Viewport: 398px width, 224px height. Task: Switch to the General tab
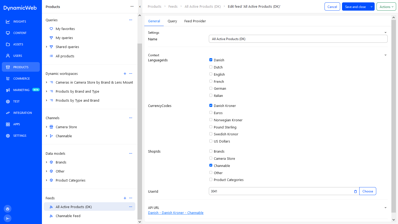click(154, 21)
